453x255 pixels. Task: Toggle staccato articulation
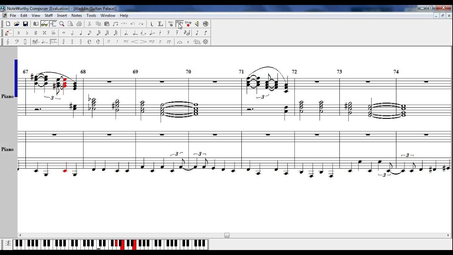(160, 33)
